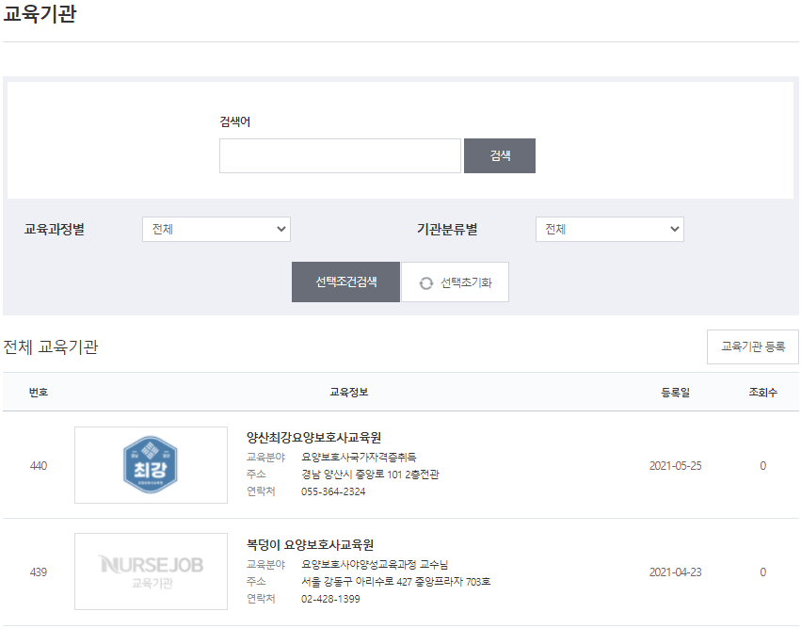Click row number 440
This screenshot has height=628, width=801.
(39, 466)
